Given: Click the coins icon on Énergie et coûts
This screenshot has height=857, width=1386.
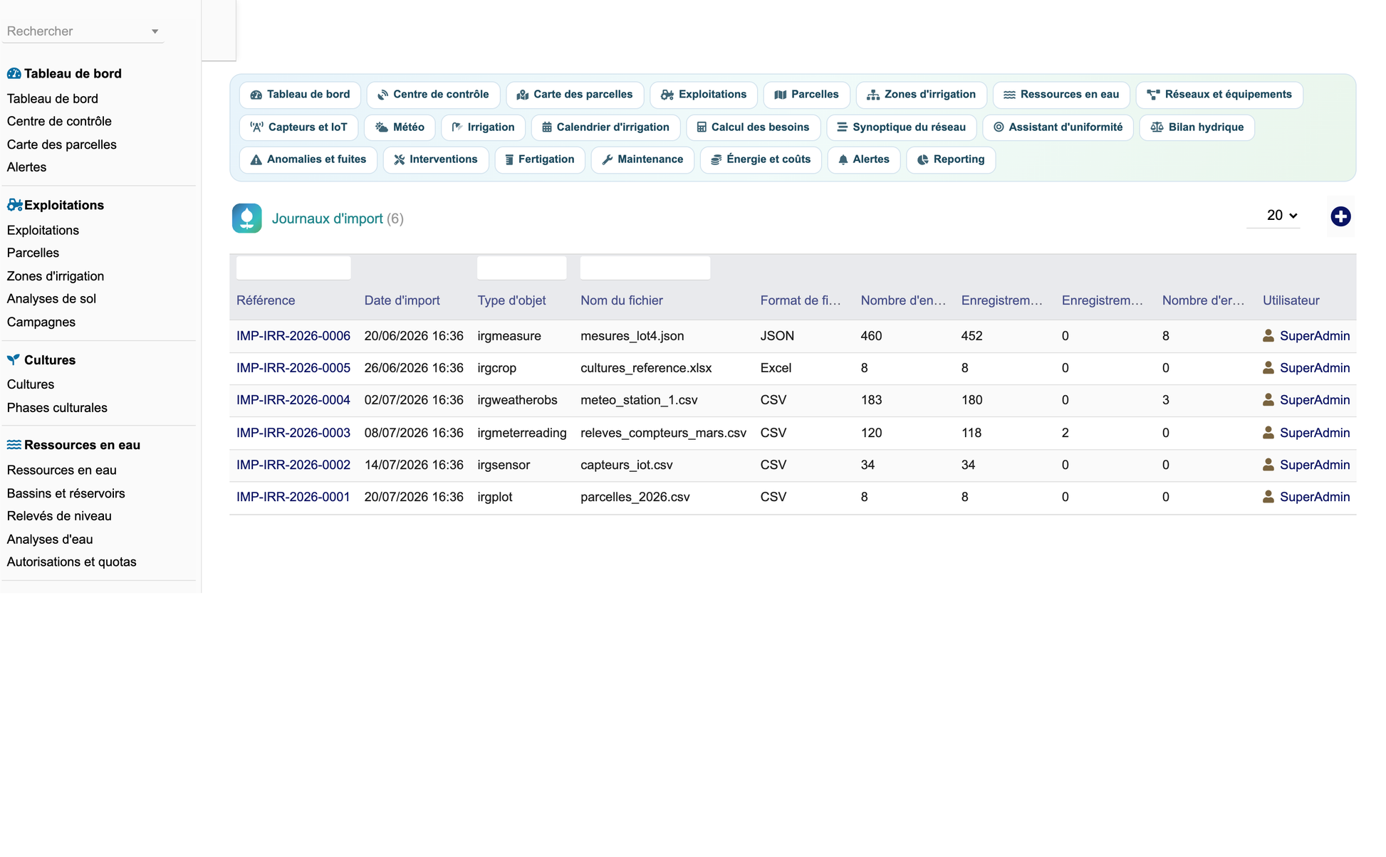Looking at the screenshot, I should pos(717,159).
